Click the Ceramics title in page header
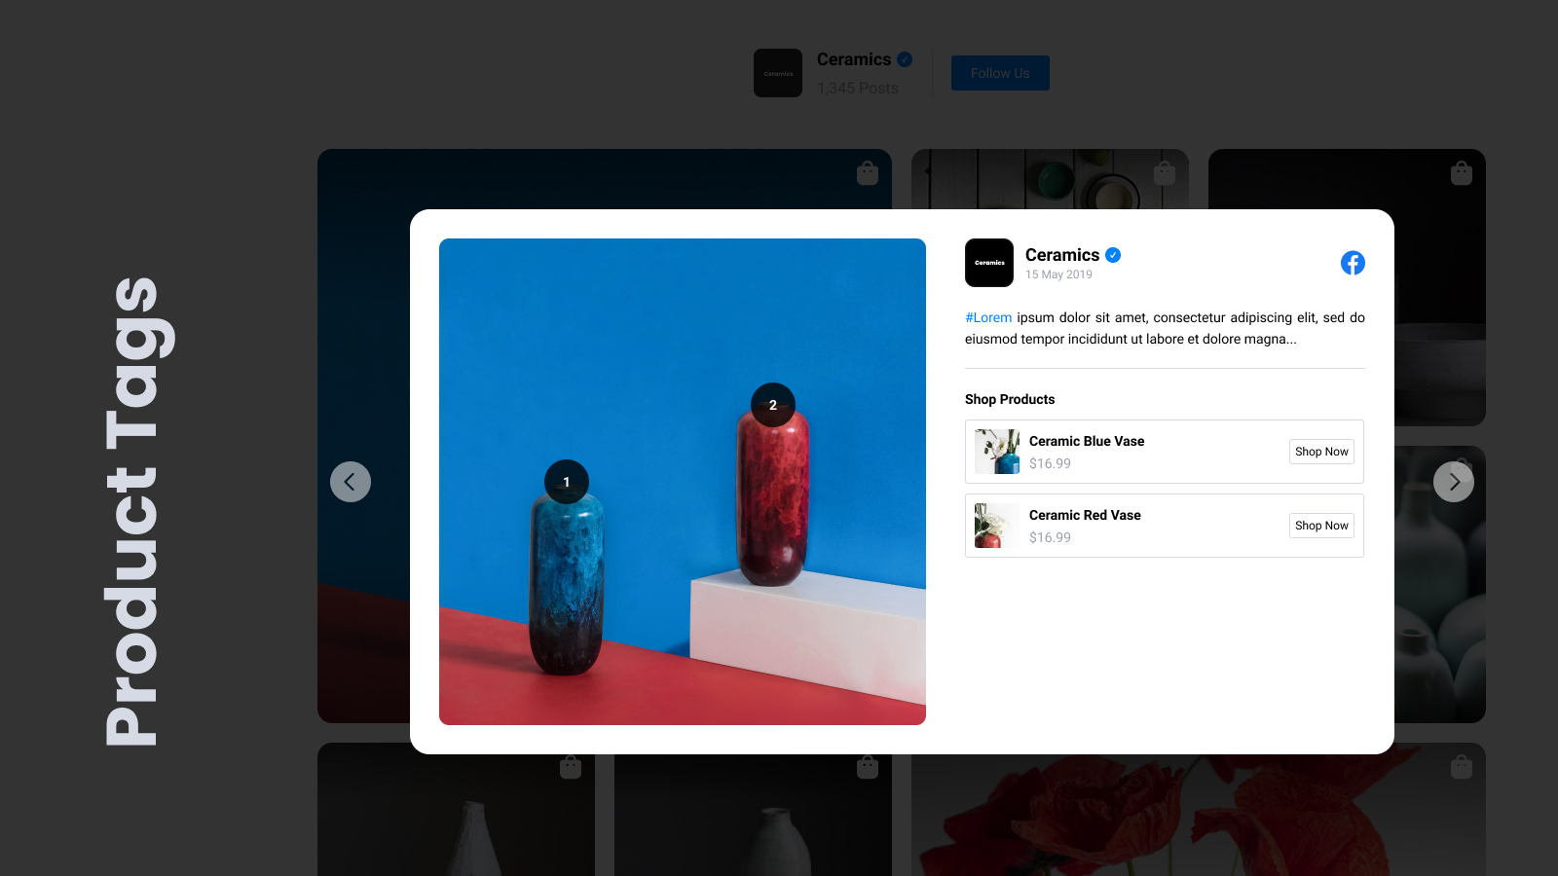The height and width of the screenshot is (876, 1558). pos(854,59)
